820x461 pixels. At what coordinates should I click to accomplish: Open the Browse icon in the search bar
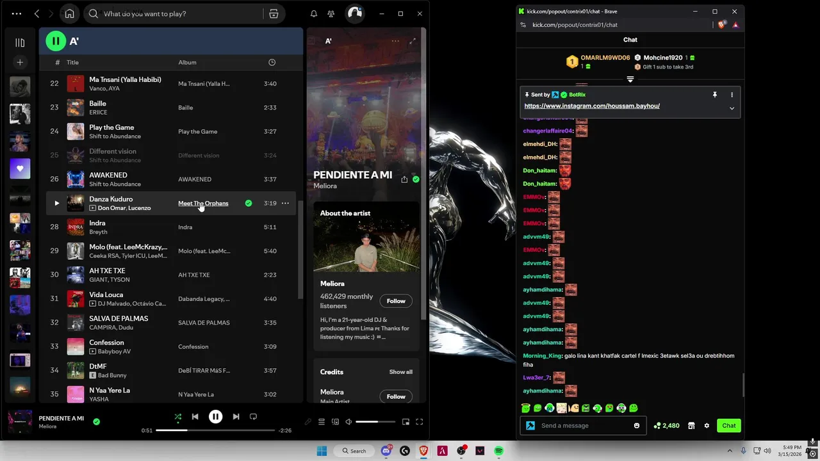pyautogui.click(x=274, y=13)
